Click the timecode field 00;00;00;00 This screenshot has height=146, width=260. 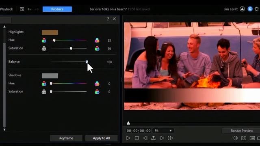tap(139, 131)
